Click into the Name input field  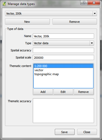(63, 36)
